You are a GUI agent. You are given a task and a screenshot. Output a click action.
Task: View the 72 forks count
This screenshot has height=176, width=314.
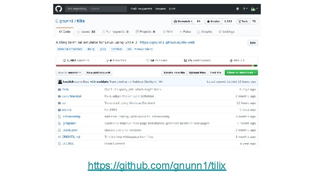pos(254,21)
